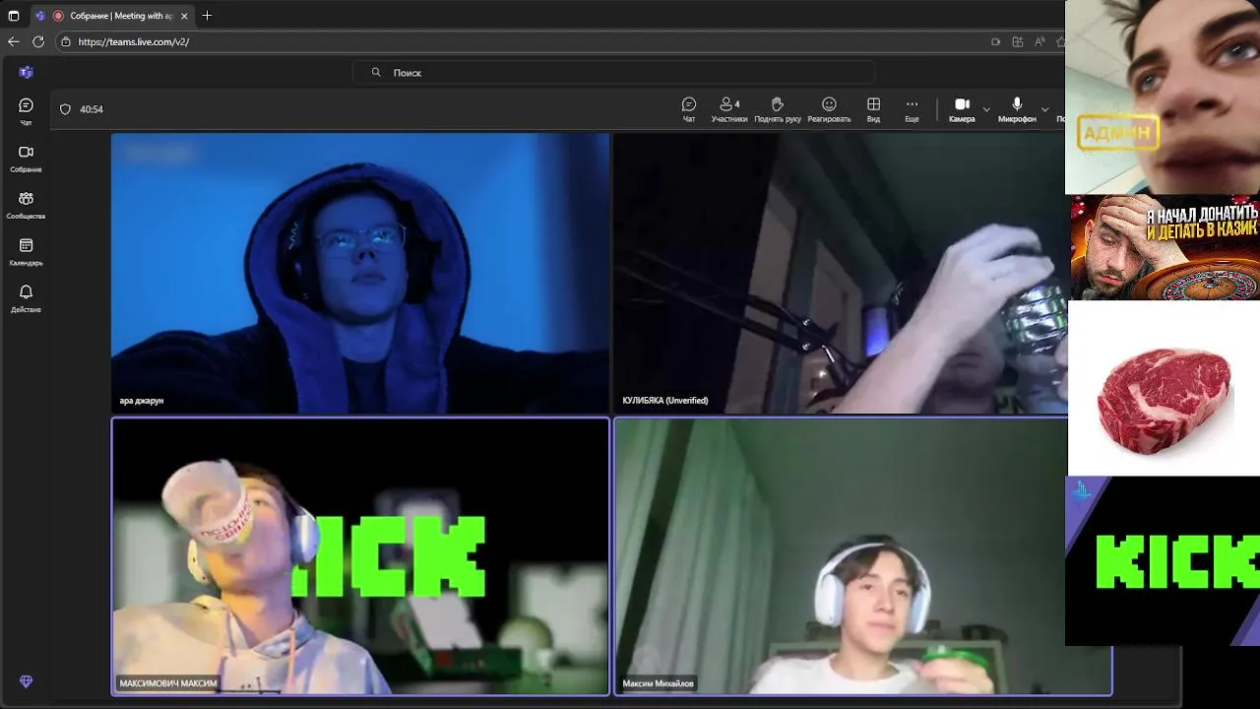
Task: Click the read aloud icon
Action: coord(1039,41)
